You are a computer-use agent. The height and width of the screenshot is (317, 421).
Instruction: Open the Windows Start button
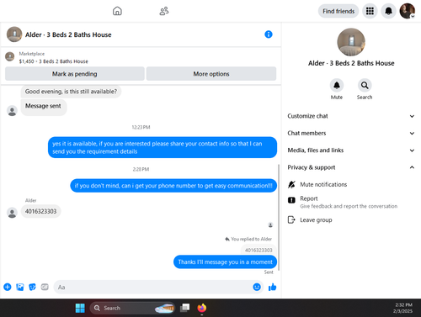point(80,308)
